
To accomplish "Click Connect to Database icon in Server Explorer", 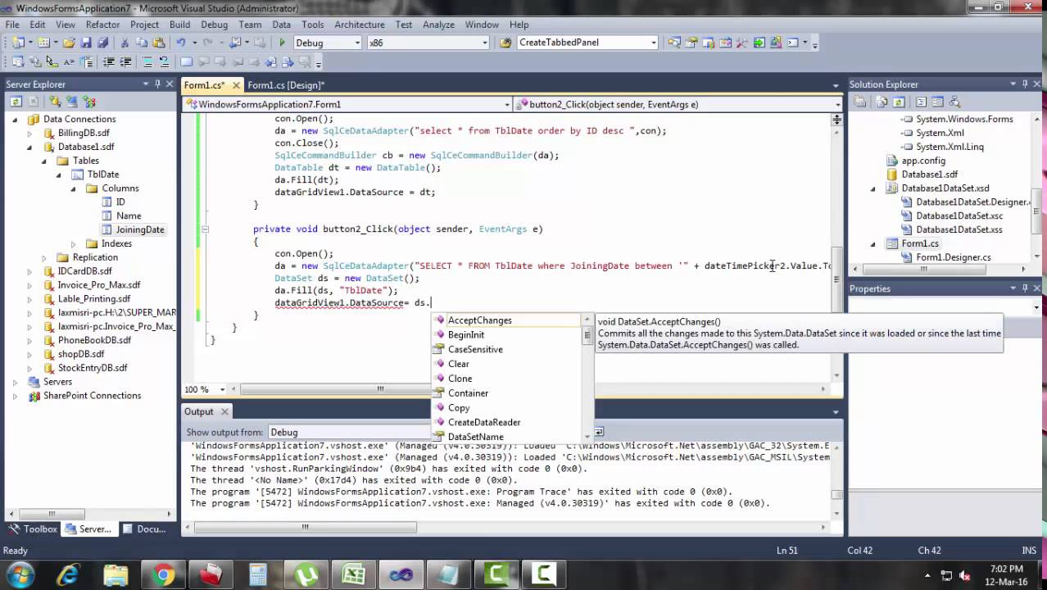I will click(55, 102).
